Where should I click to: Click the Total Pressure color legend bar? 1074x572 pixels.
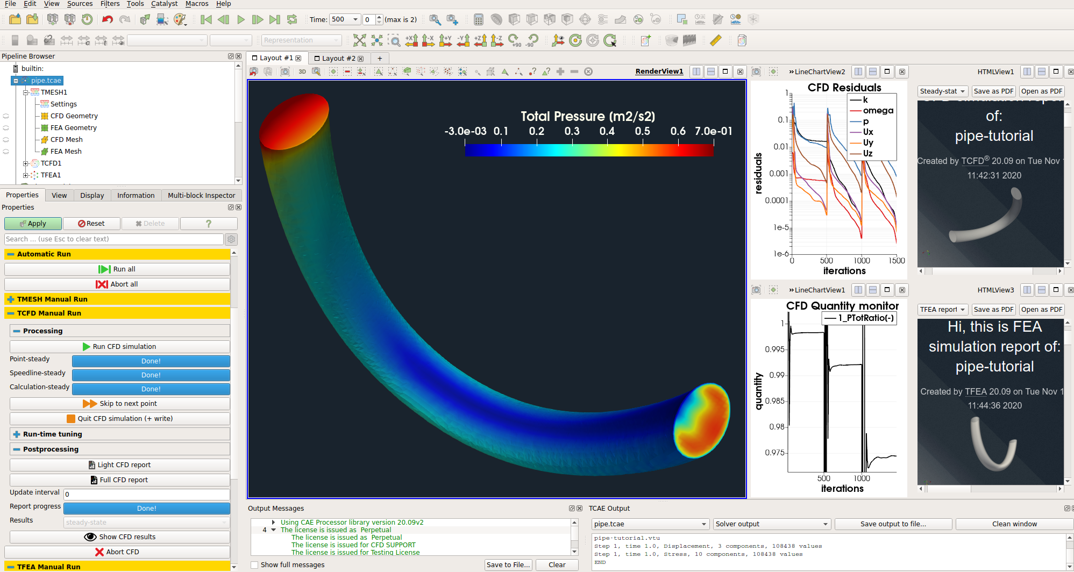tap(589, 151)
